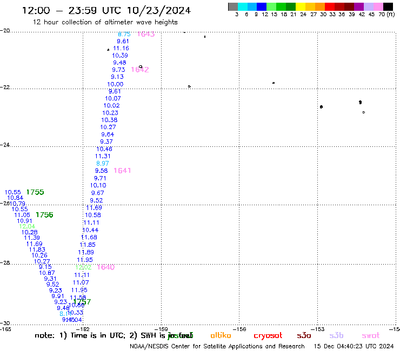Click the green time stamp 1756
The width and height of the screenshot is (400, 351).
point(44,215)
